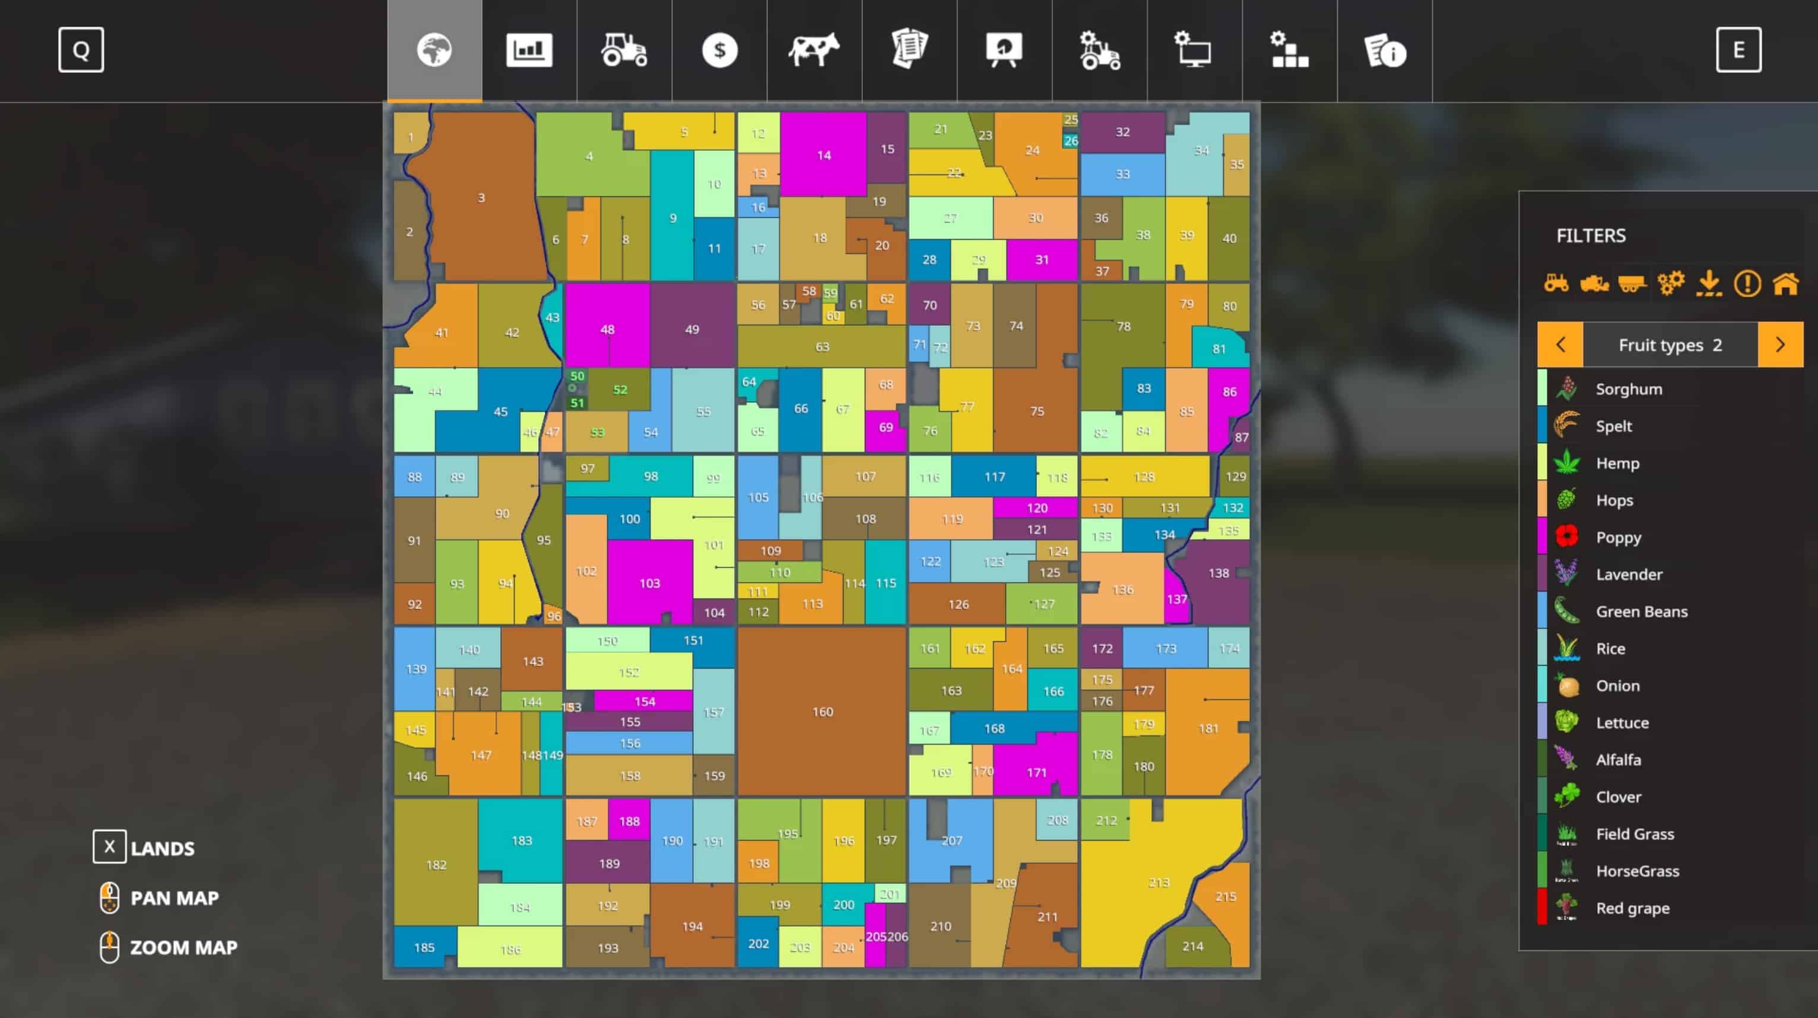1818x1018 pixels.
Task: Open the finances page with dollar icon
Action: click(719, 51)
